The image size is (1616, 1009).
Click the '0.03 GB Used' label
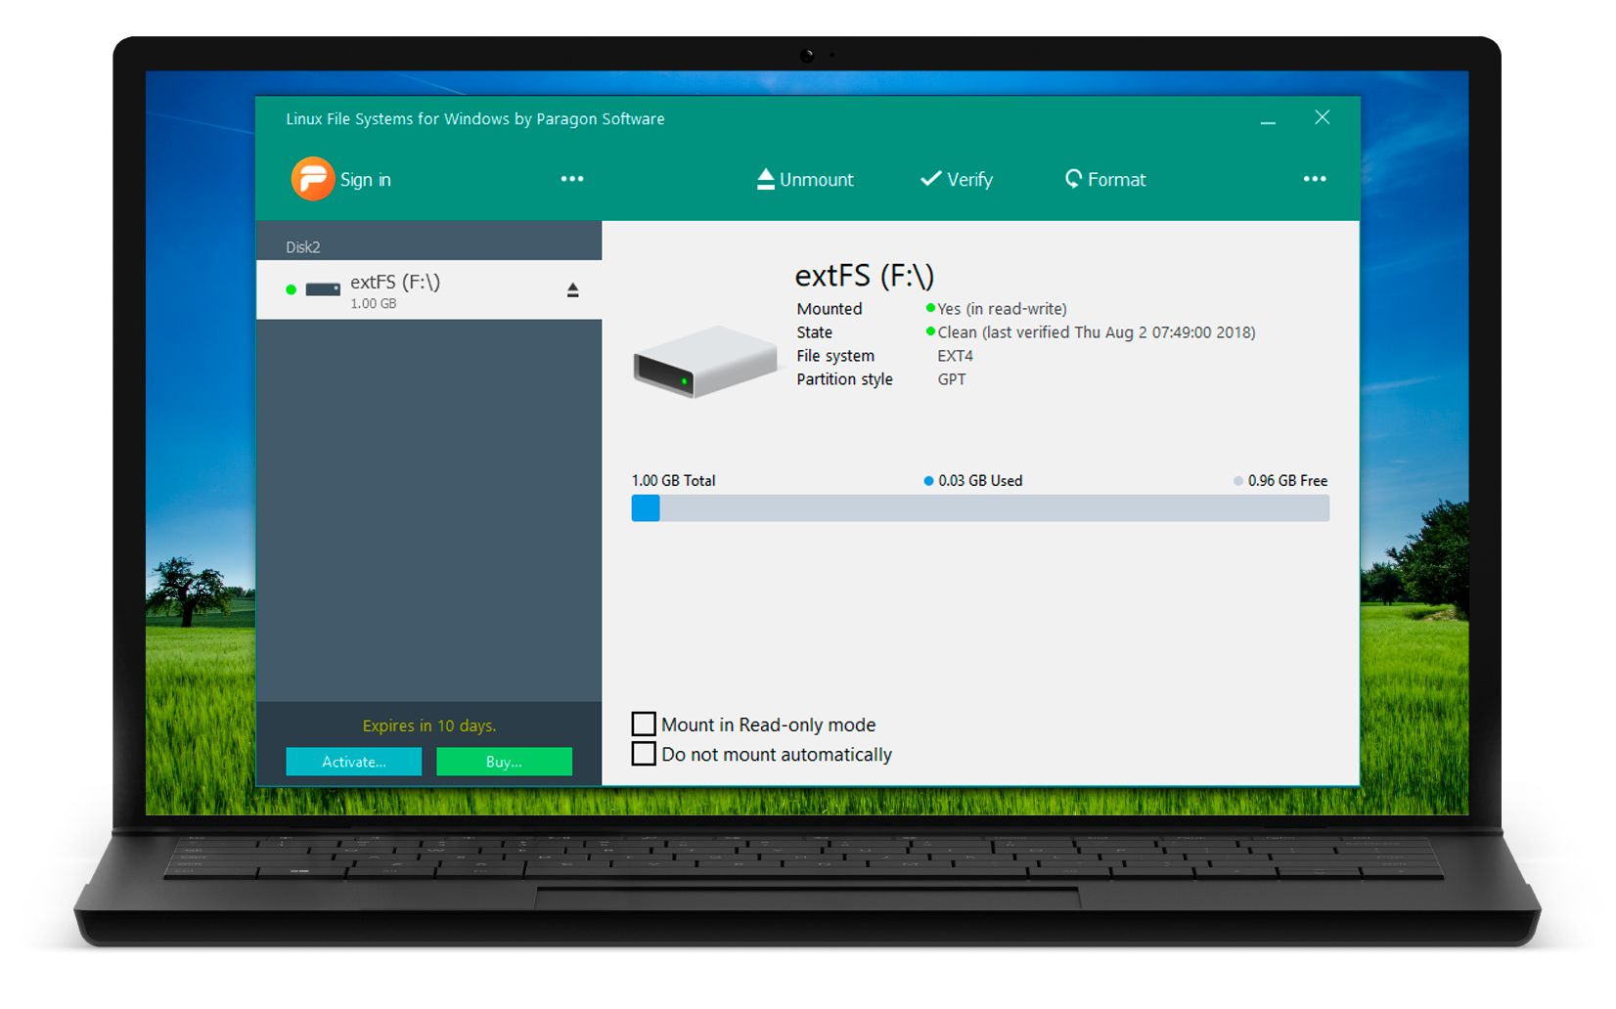[980, 481]
